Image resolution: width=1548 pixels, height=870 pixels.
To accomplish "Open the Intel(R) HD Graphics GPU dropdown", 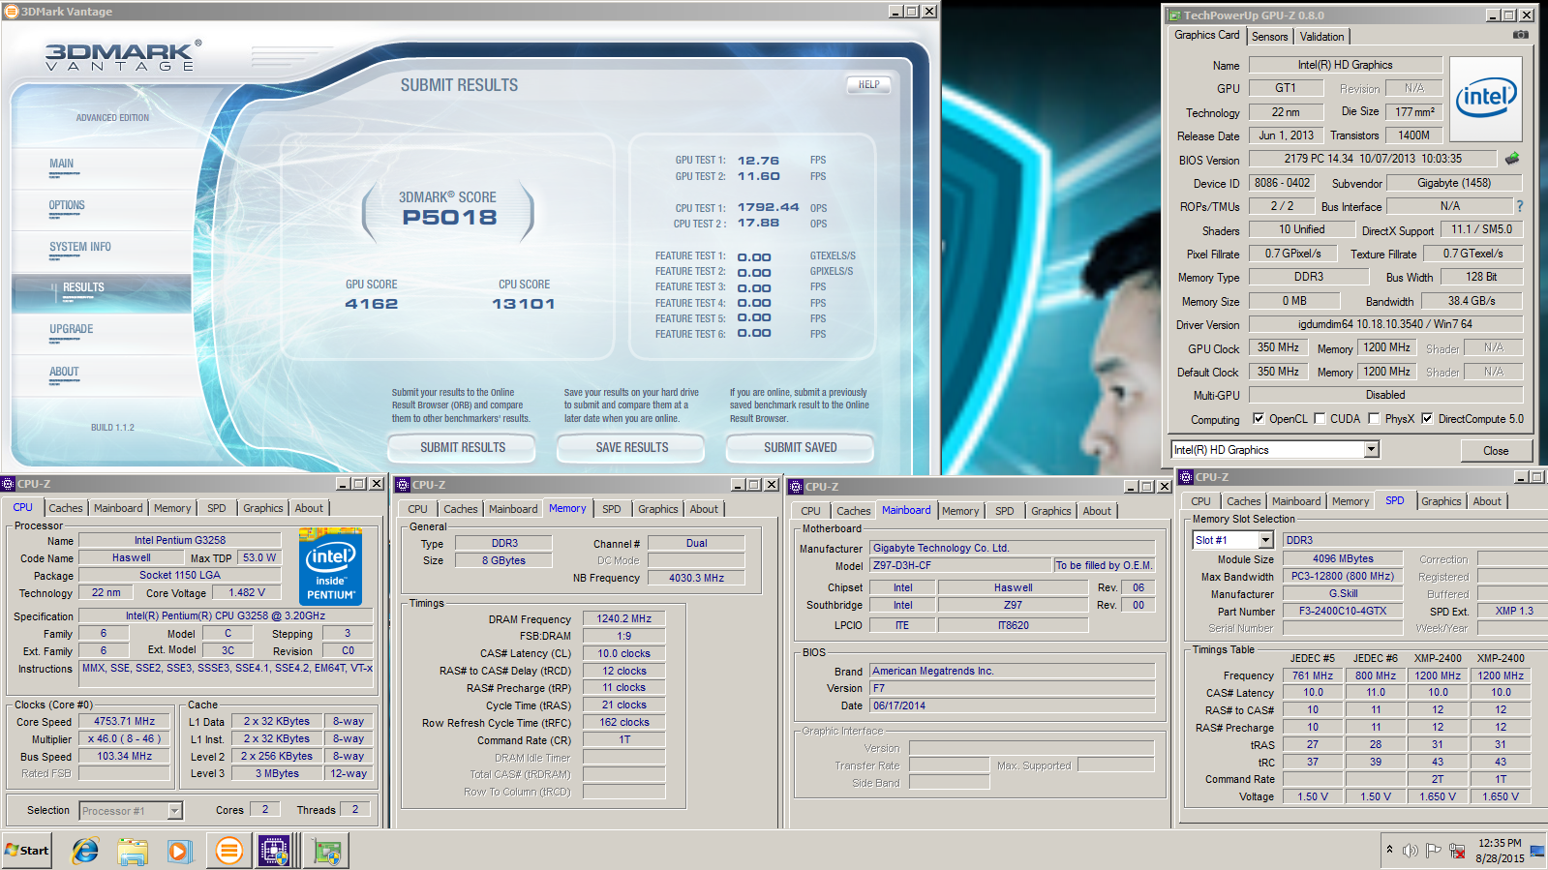I will point(1371,450).
